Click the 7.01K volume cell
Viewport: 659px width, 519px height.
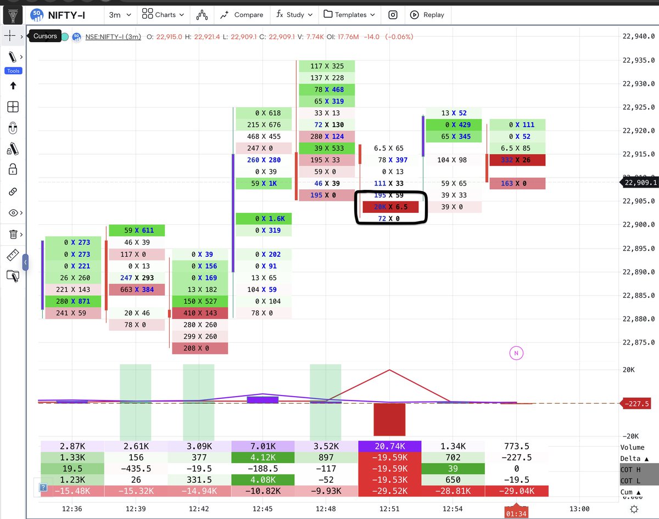(263, 447)
